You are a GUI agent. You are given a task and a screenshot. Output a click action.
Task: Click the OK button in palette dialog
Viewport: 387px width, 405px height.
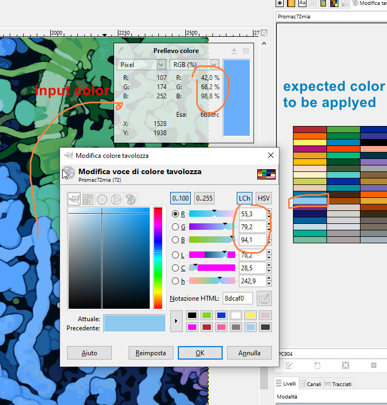[199, 353]
